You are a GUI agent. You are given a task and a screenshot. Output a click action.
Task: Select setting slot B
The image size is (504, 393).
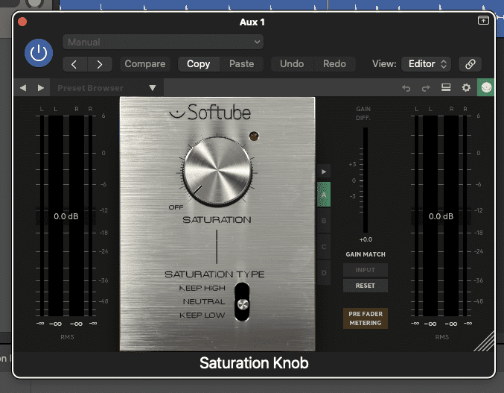pos(324,221)
